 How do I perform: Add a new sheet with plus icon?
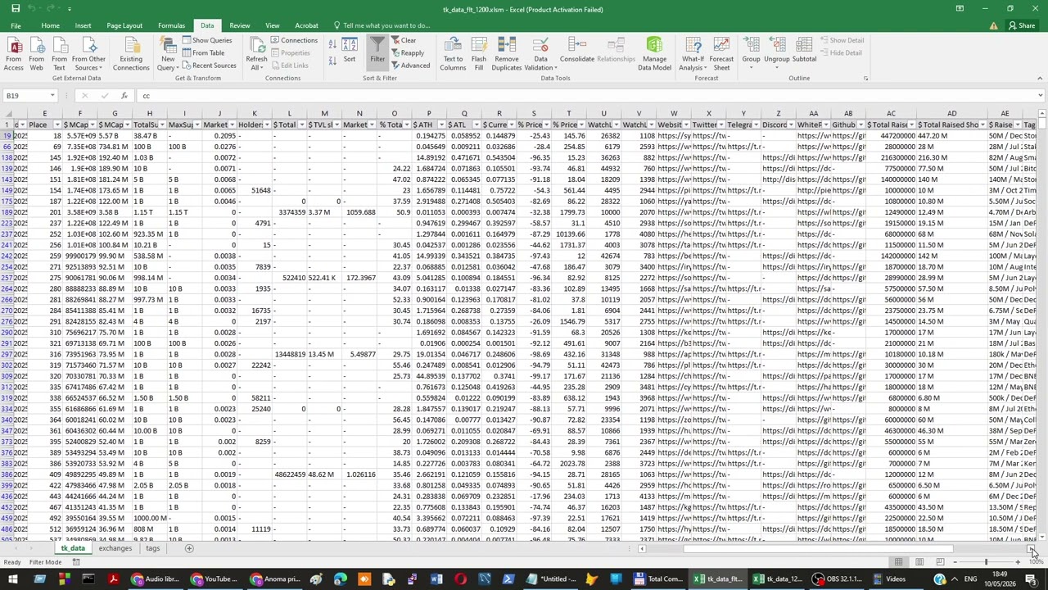pyautogui.click(x=189, y=548)
